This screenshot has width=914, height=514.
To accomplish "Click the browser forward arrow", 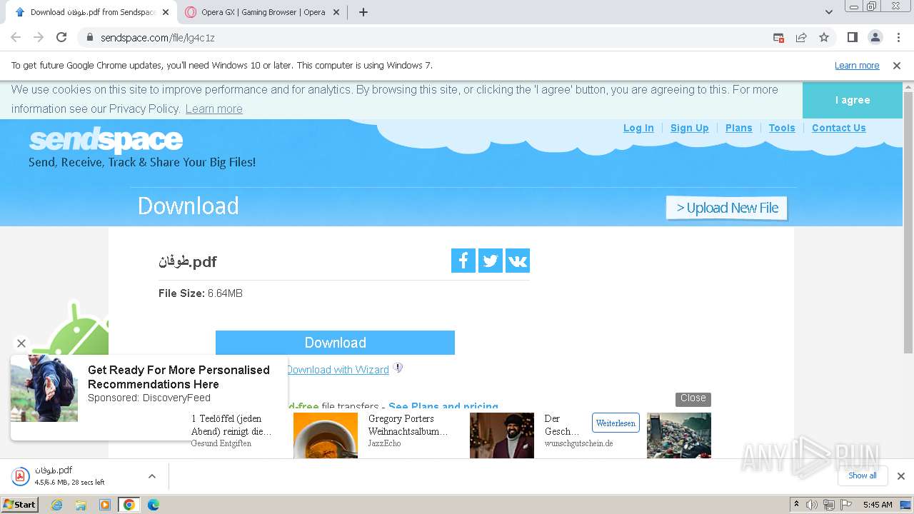I will point(39,37).
